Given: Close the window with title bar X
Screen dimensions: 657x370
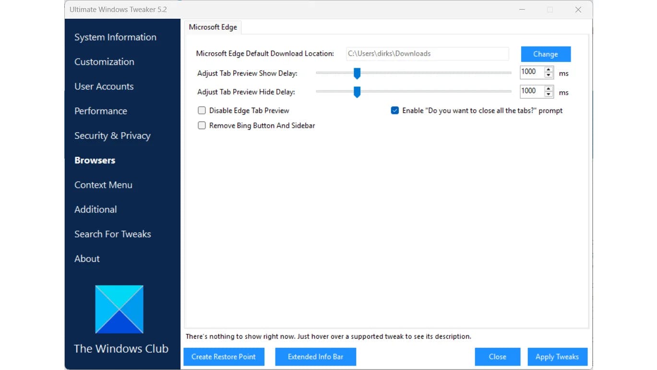Looking at the screenshot, I should [x=578, y=10].
